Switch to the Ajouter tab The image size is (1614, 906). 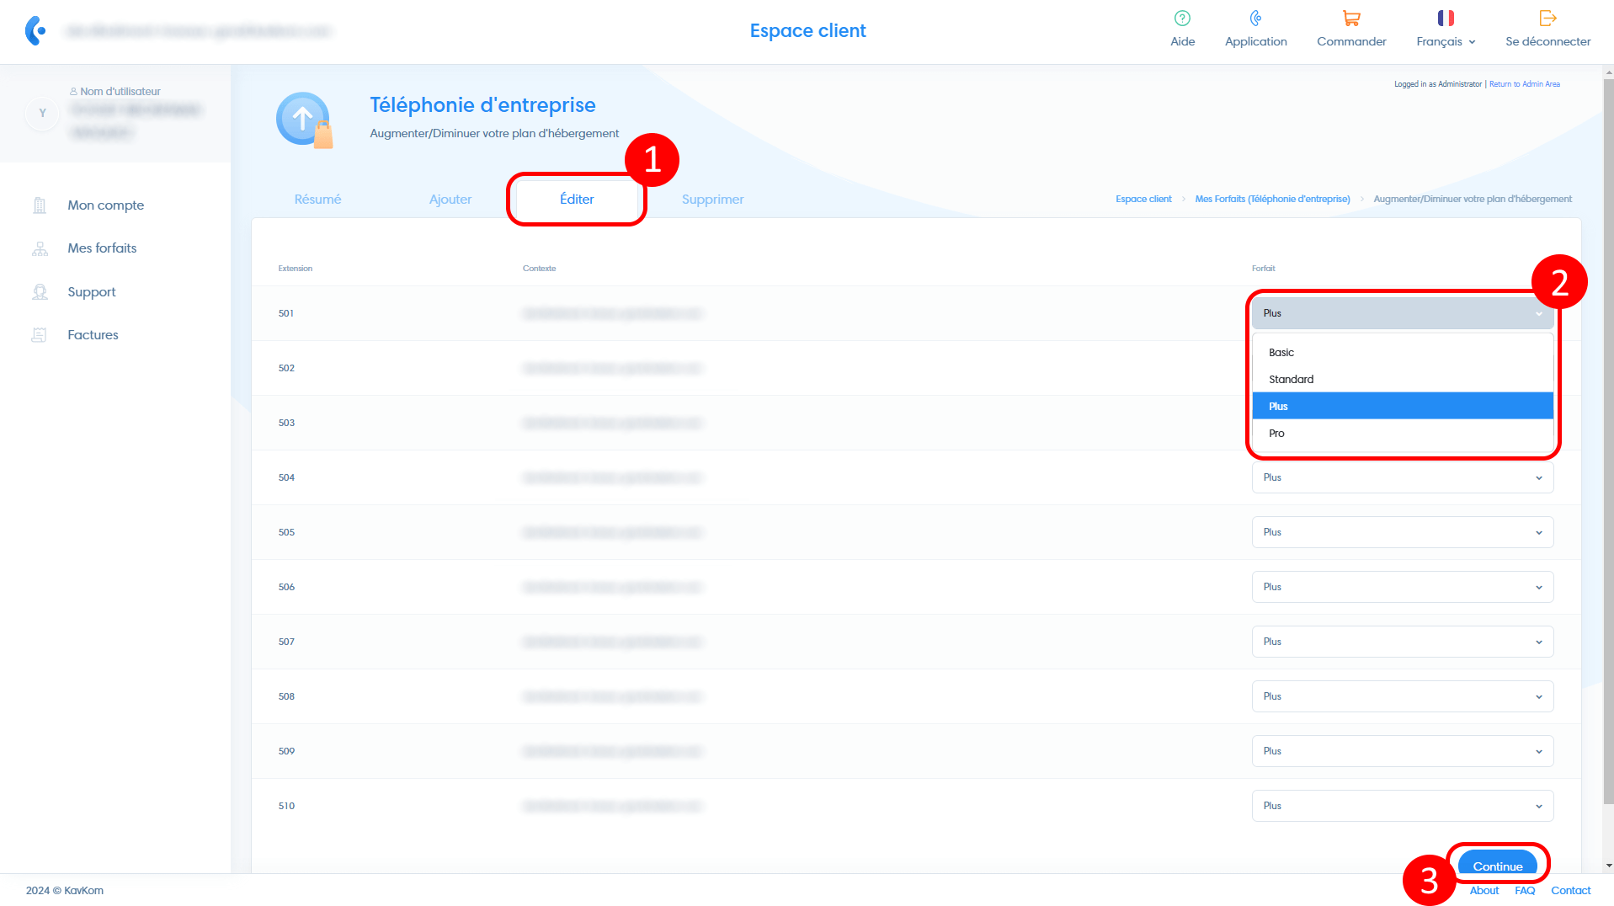[450, 200]
